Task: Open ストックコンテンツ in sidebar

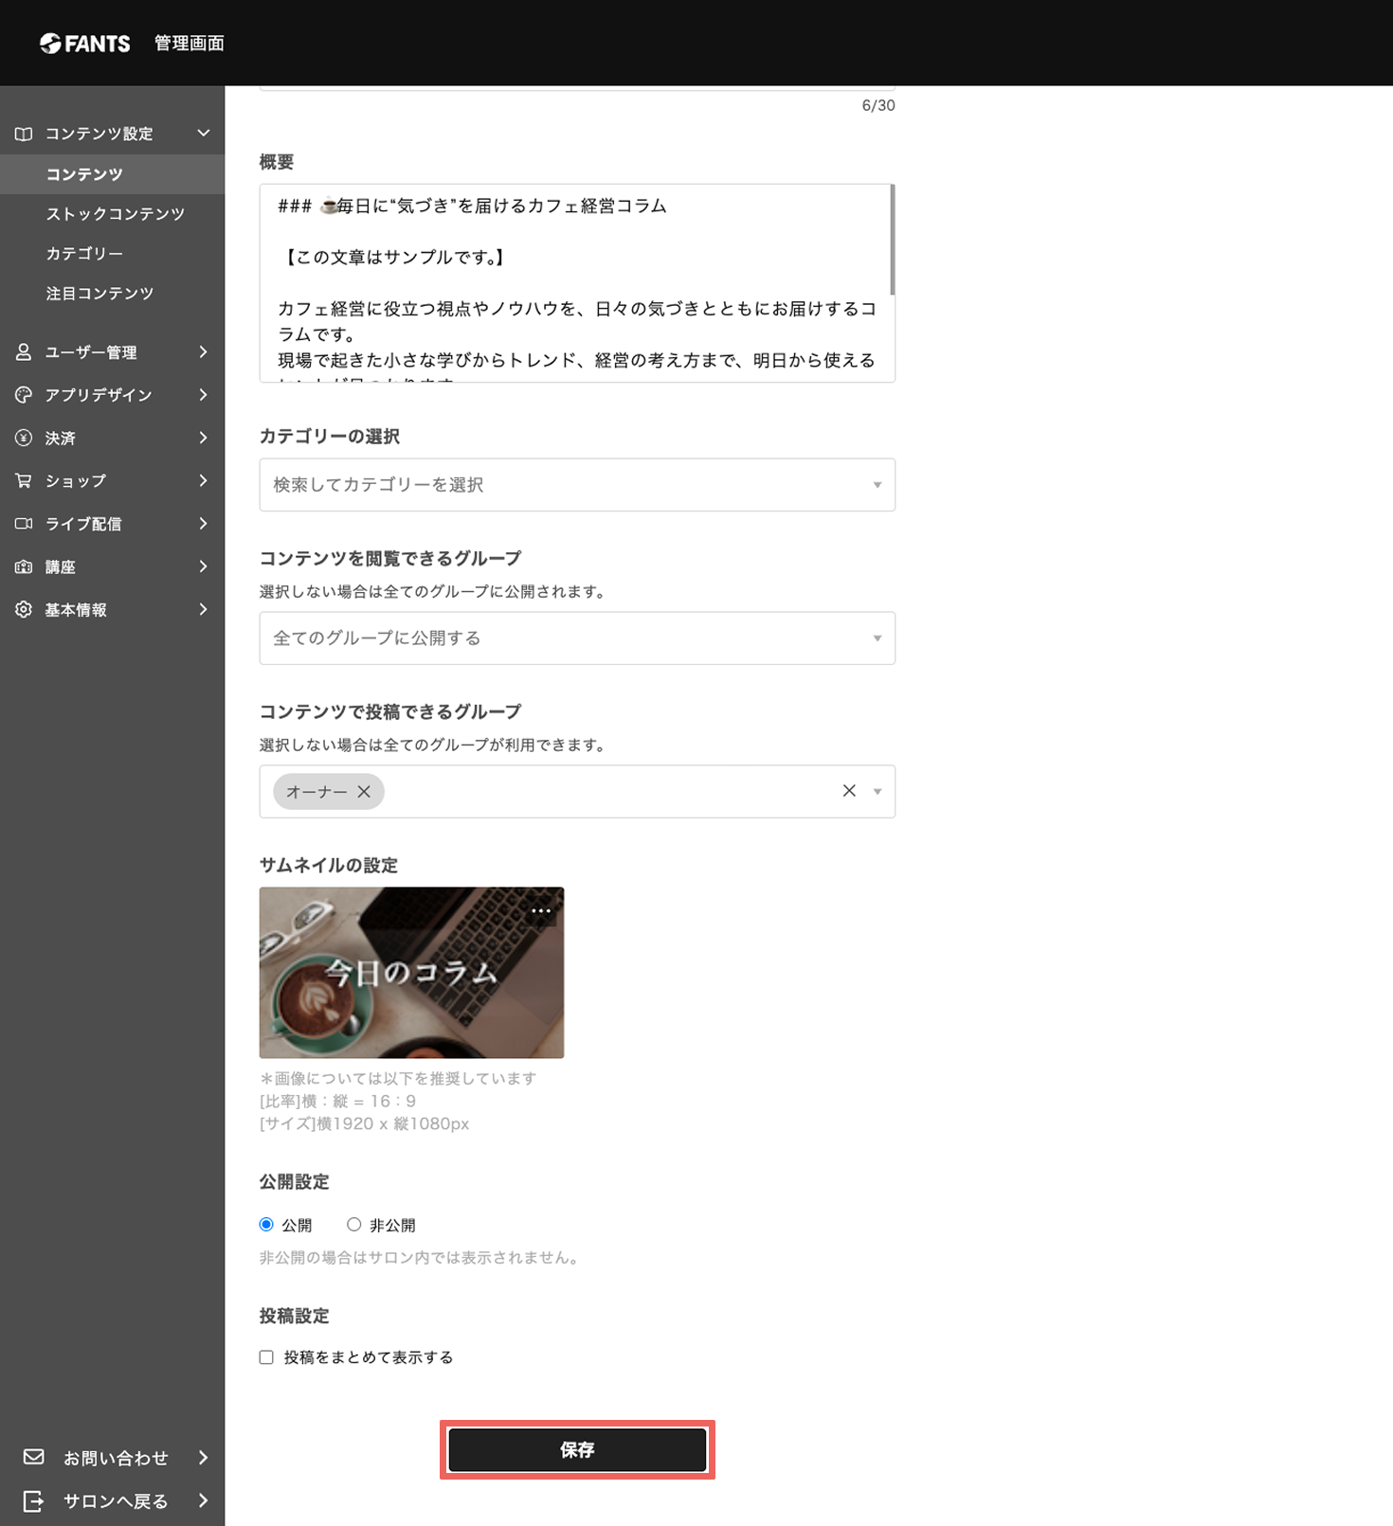Action: coord(116,214)
